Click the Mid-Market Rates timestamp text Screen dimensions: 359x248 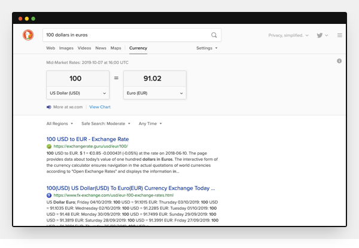pos(87,62)
